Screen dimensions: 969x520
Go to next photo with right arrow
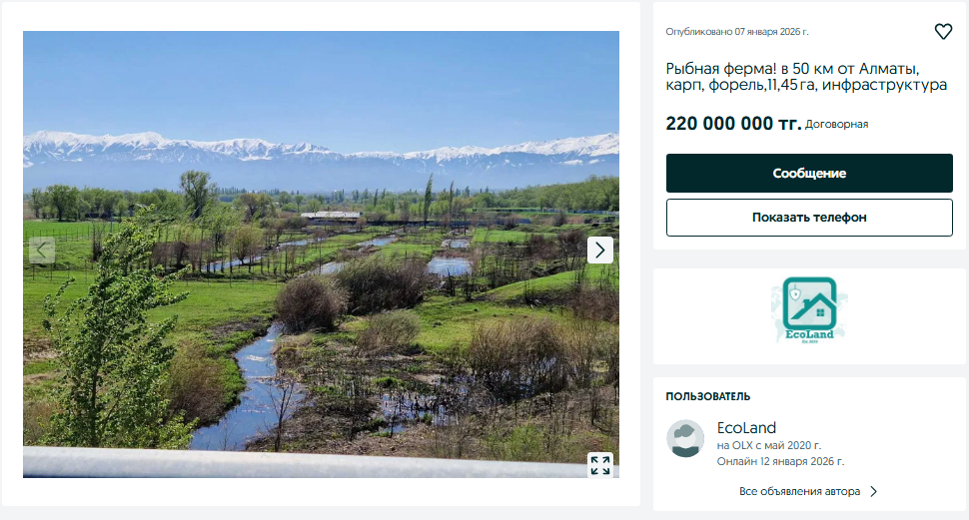tap(599, 250)
